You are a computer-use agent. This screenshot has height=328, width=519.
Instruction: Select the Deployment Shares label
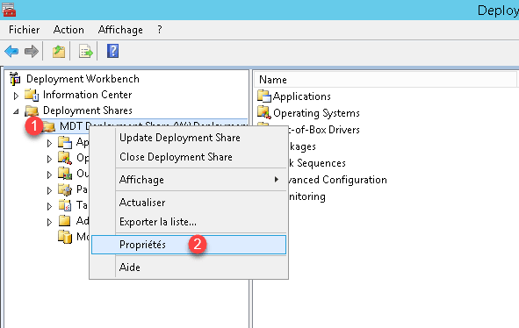tap(88, 111)
